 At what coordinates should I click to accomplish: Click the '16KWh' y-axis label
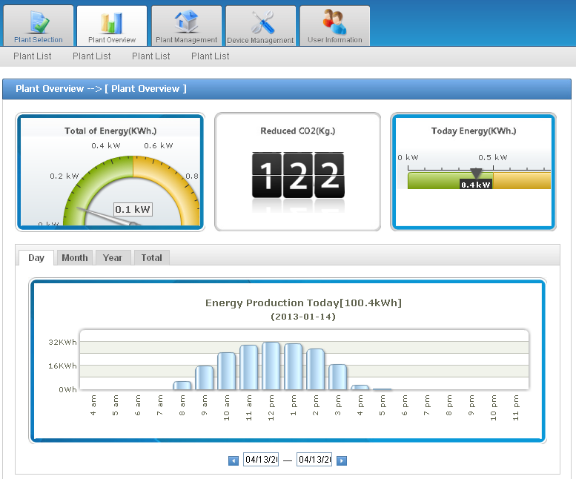point(62,366)
